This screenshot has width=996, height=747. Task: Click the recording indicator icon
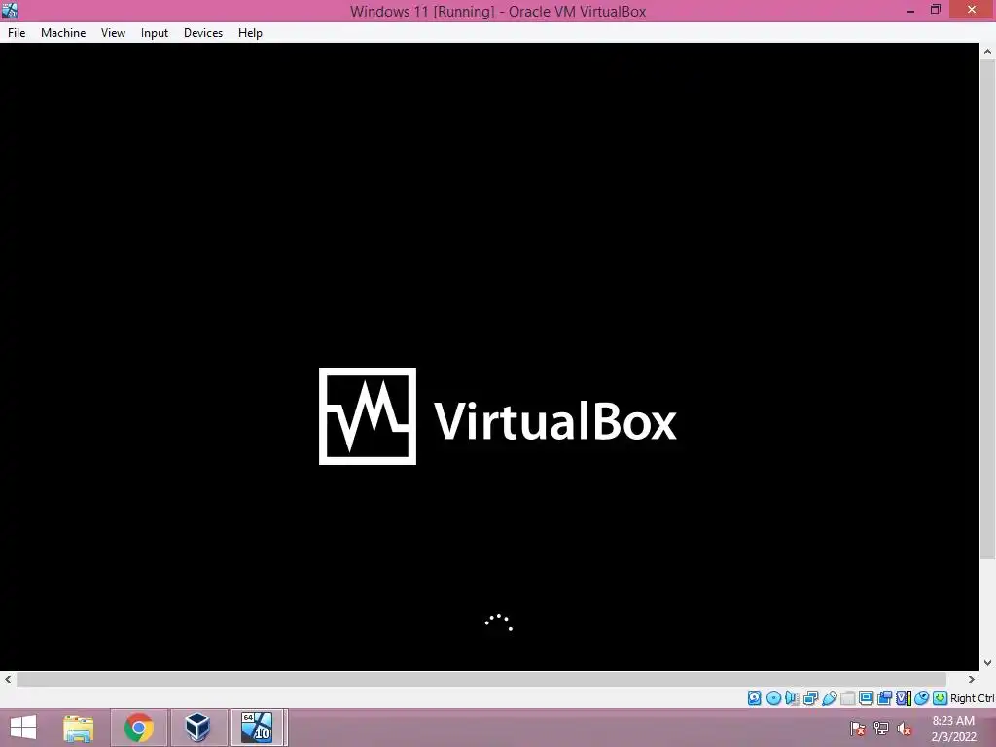click(x=884, y=698)
